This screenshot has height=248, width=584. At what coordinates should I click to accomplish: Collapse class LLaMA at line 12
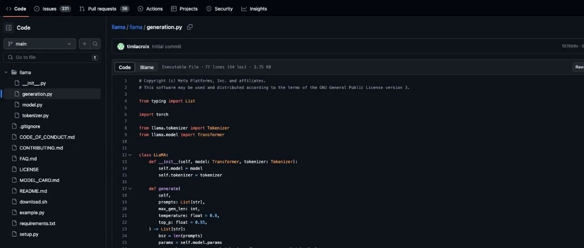point(130,155)
